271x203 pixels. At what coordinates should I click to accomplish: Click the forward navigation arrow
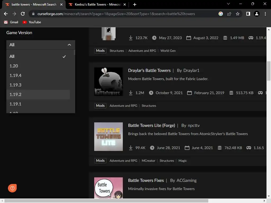[14, 14]
